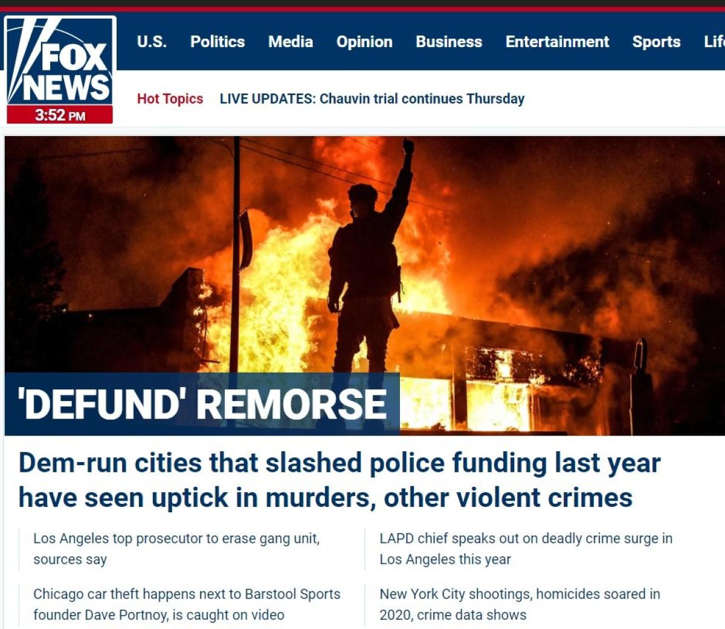Viewport: 725px width, 629px height.
Task: Open the Dem-run cities headline article
Action: click(340, 480)
